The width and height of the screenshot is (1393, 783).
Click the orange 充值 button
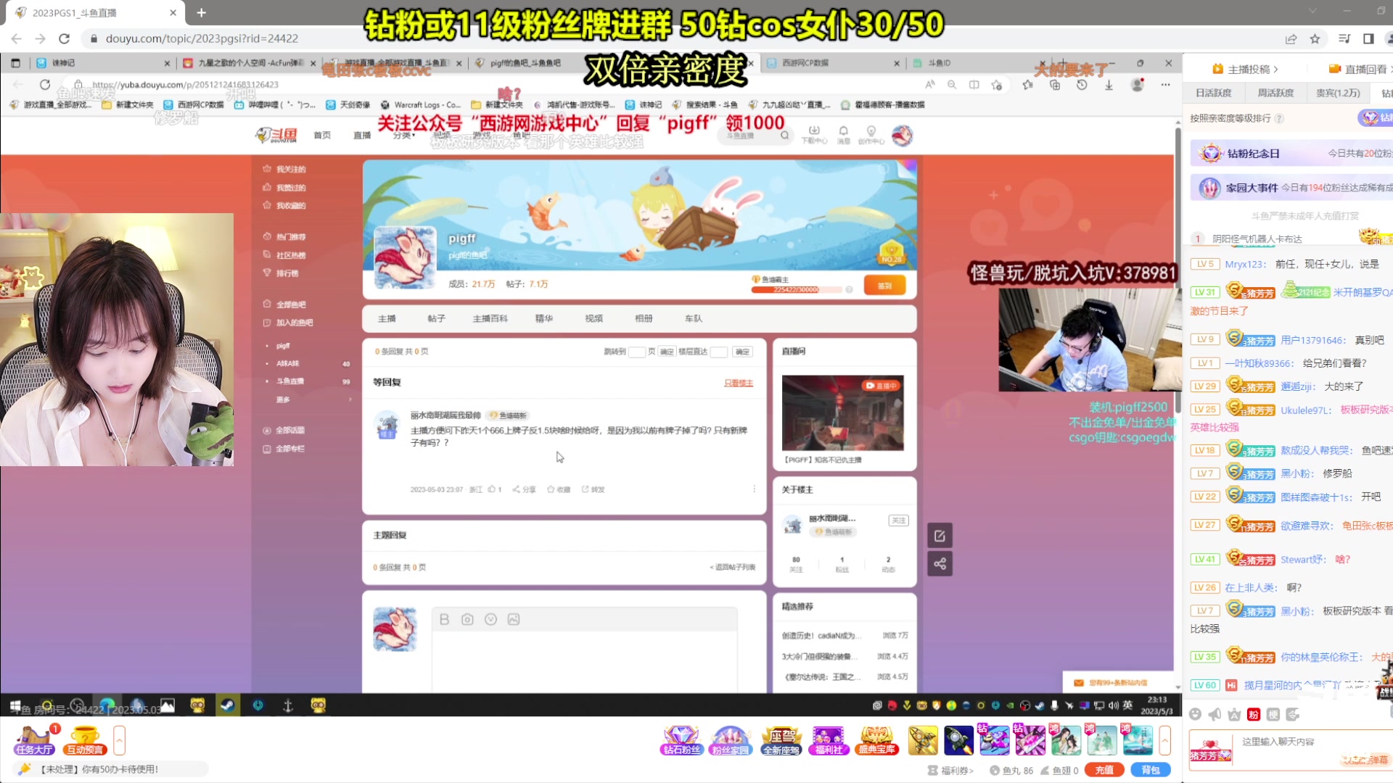coord(1106,770)
